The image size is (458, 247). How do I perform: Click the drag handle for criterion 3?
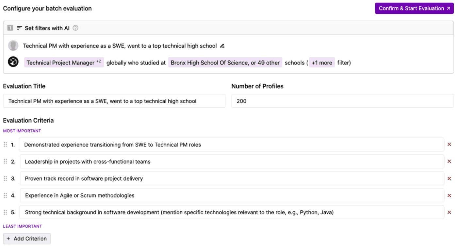click(5, 179)
